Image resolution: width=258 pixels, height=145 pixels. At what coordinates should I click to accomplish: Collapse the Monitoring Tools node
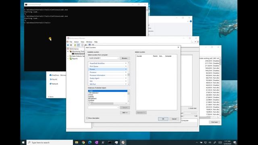[68, 51]
